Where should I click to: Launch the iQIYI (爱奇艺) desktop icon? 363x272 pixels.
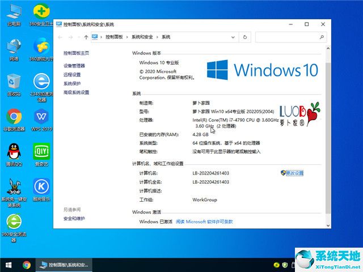[x=41, y=151]
